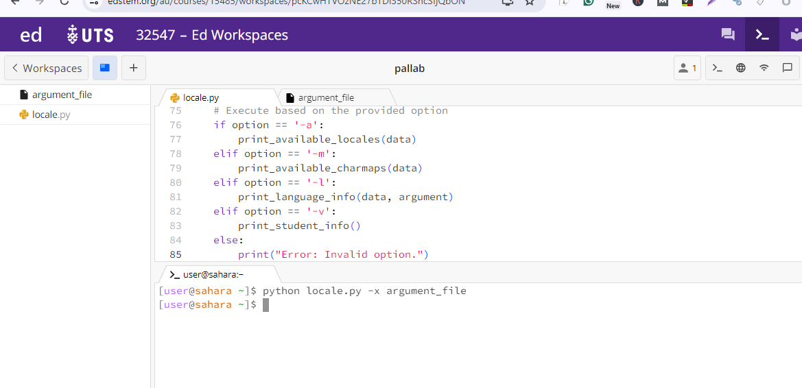Click the UTS logo

click(91, 35)
